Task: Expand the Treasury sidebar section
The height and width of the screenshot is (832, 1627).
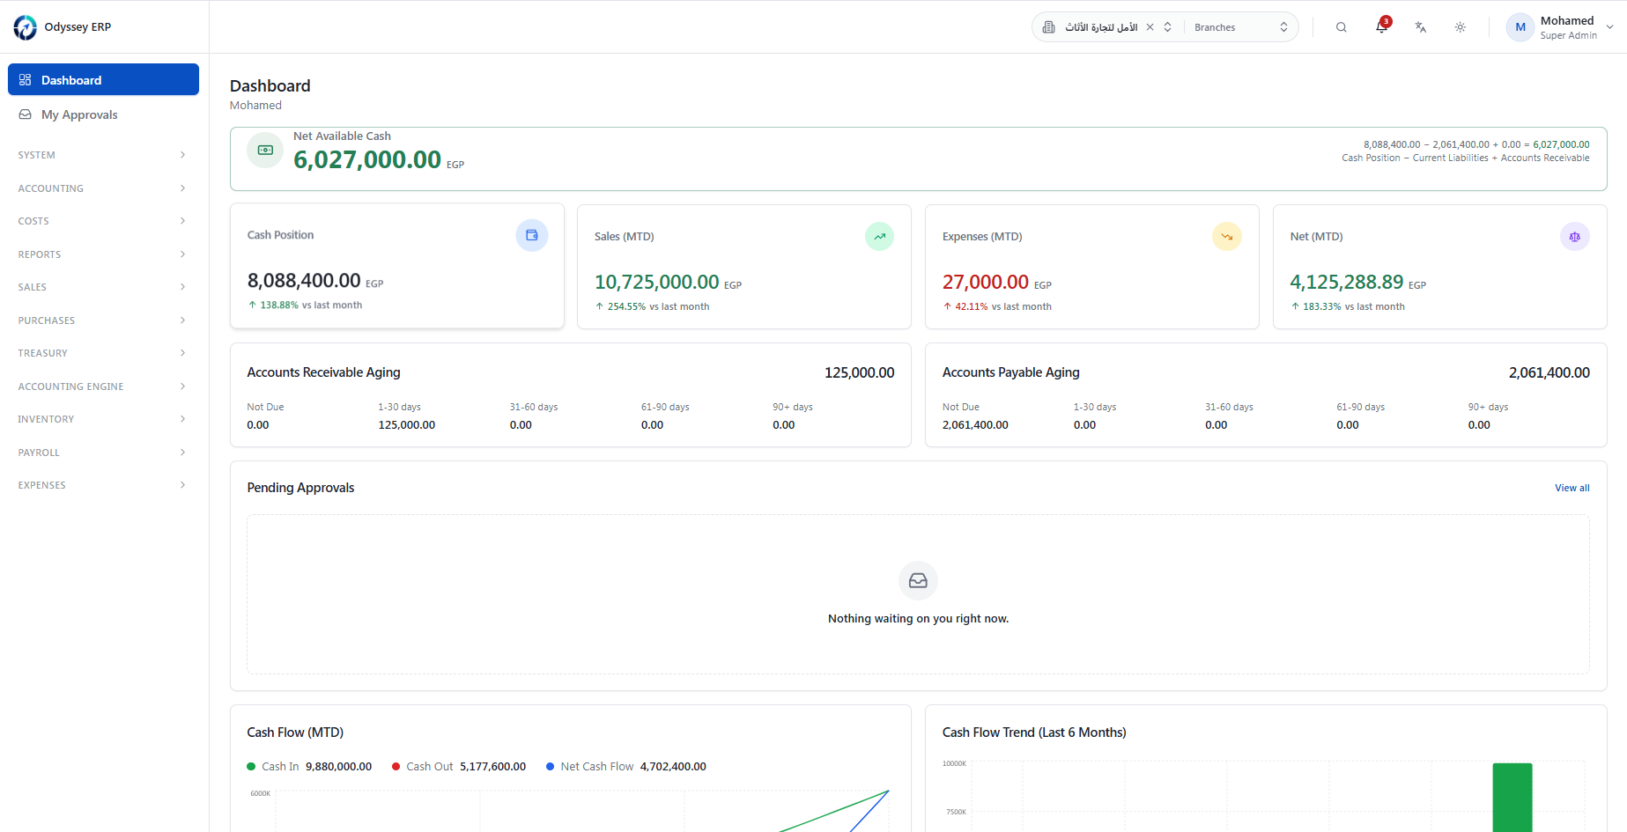Action: 103,353
